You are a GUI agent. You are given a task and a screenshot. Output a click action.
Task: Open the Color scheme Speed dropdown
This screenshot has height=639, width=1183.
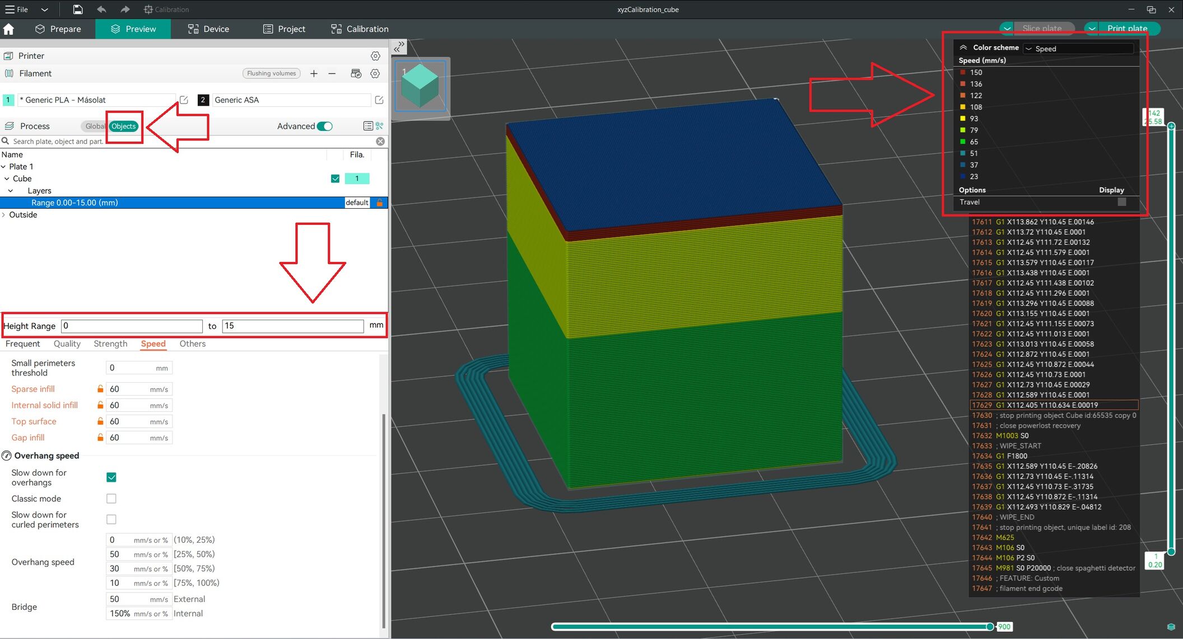point(1079,49)
